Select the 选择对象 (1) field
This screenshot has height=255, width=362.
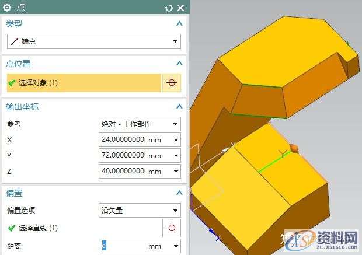(x=84, y=83)
